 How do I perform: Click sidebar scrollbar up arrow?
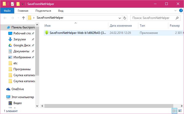point(37,25)
